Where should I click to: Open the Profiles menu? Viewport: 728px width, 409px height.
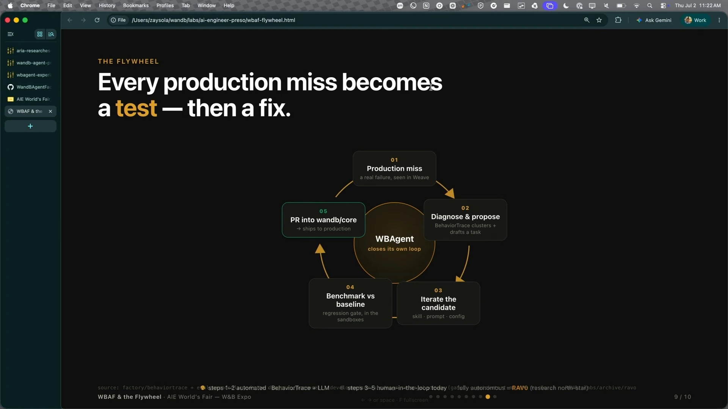(165, 5)
